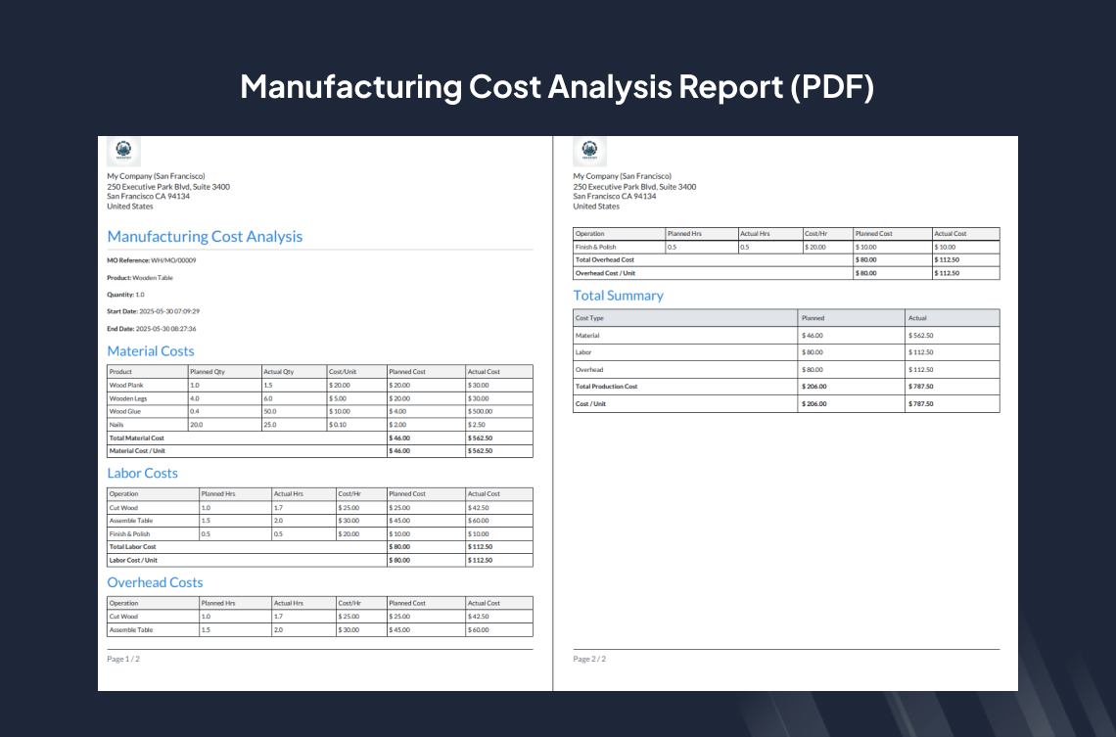The width and height of the screenshot is (1116, 737).
Task: Click the 'Total Summary' heading on page 2
Action: (619, 296)
